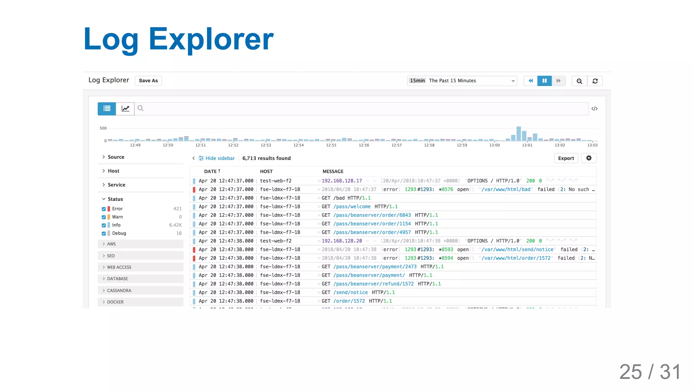Uncheck the Info status filter
Viewport: 694px width, 391px height.
point(104,225)
